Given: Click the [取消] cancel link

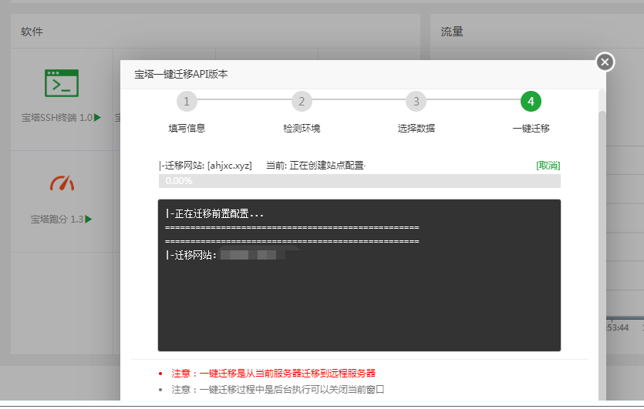Looking at the screenshot, I should click(548, 166).
